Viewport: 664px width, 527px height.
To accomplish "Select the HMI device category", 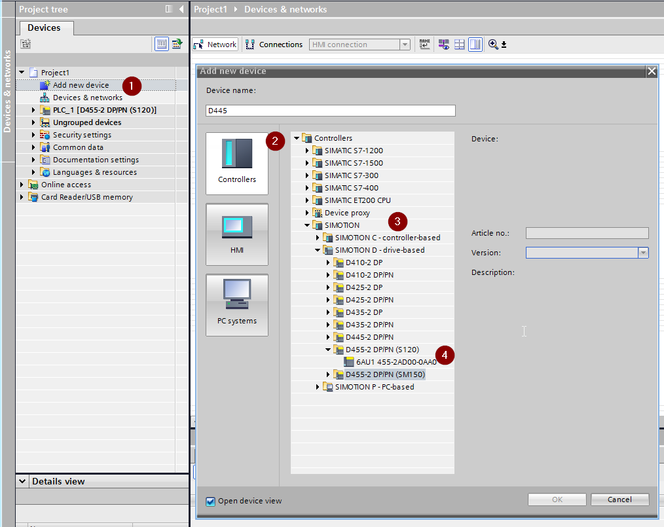I will pos(237,234).
